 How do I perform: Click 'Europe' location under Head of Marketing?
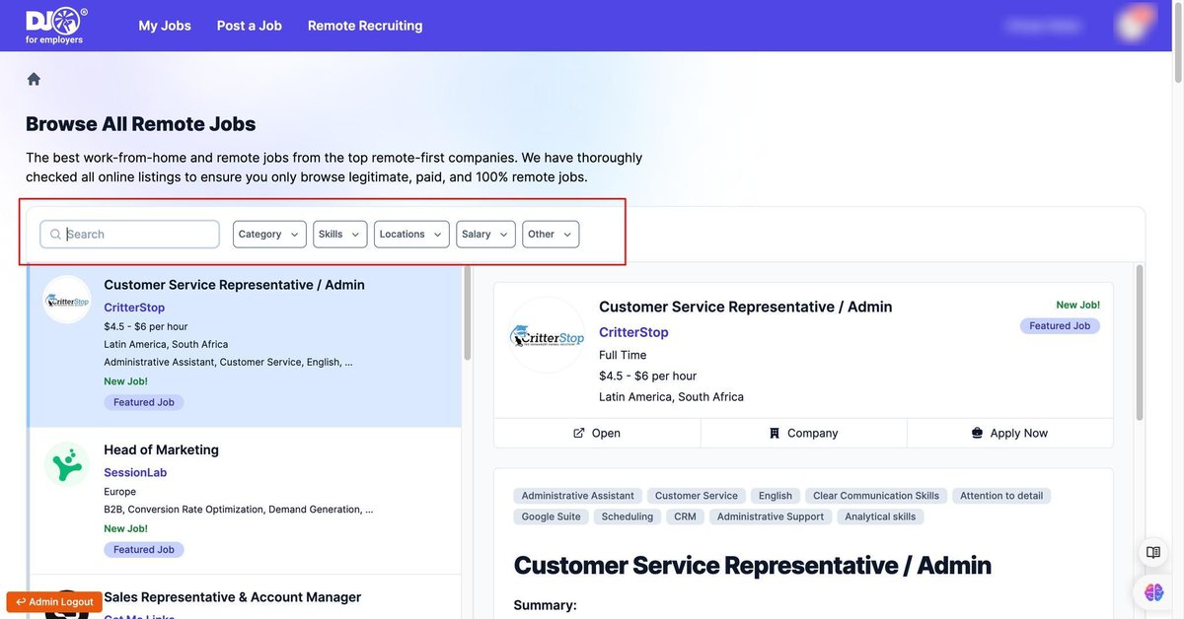pyautogui.click(x=119, y=492)
